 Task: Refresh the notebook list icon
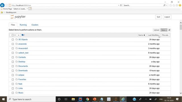point(169,30)
